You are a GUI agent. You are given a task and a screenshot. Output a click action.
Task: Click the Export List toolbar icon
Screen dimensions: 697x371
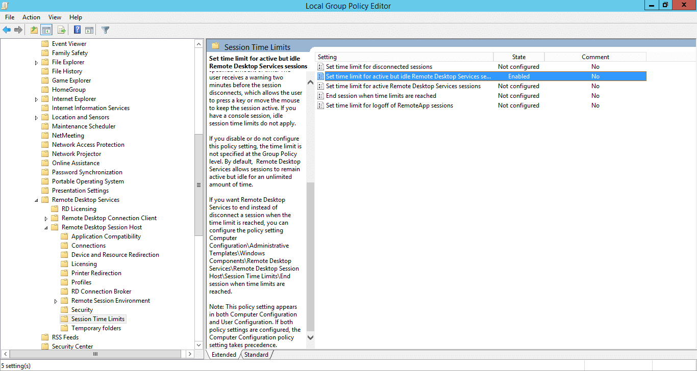pyautogui.click(x=61, y=30)
